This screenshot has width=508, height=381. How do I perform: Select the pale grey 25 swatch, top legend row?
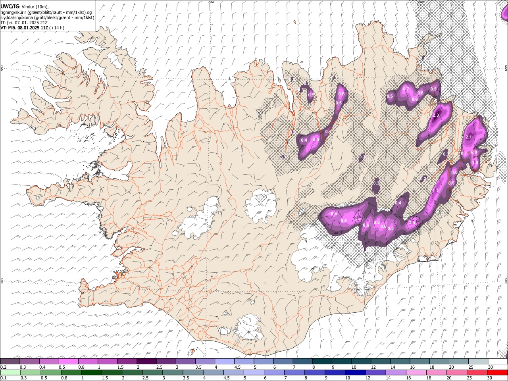478,362
